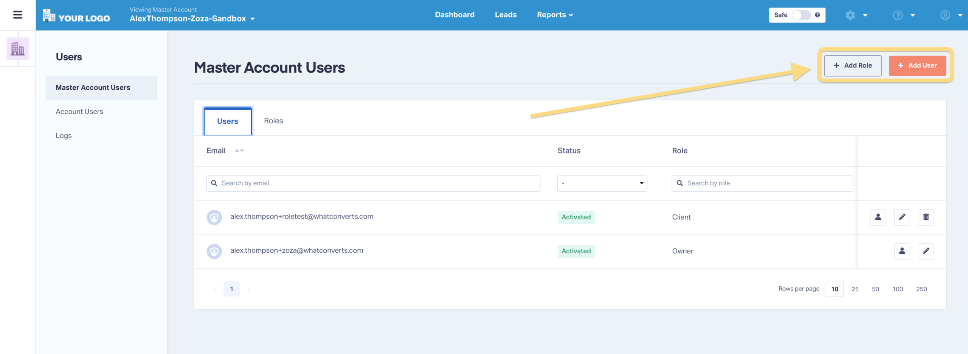Click alex.thompson+roletest@whatconverts.com email

click(302, 217)
